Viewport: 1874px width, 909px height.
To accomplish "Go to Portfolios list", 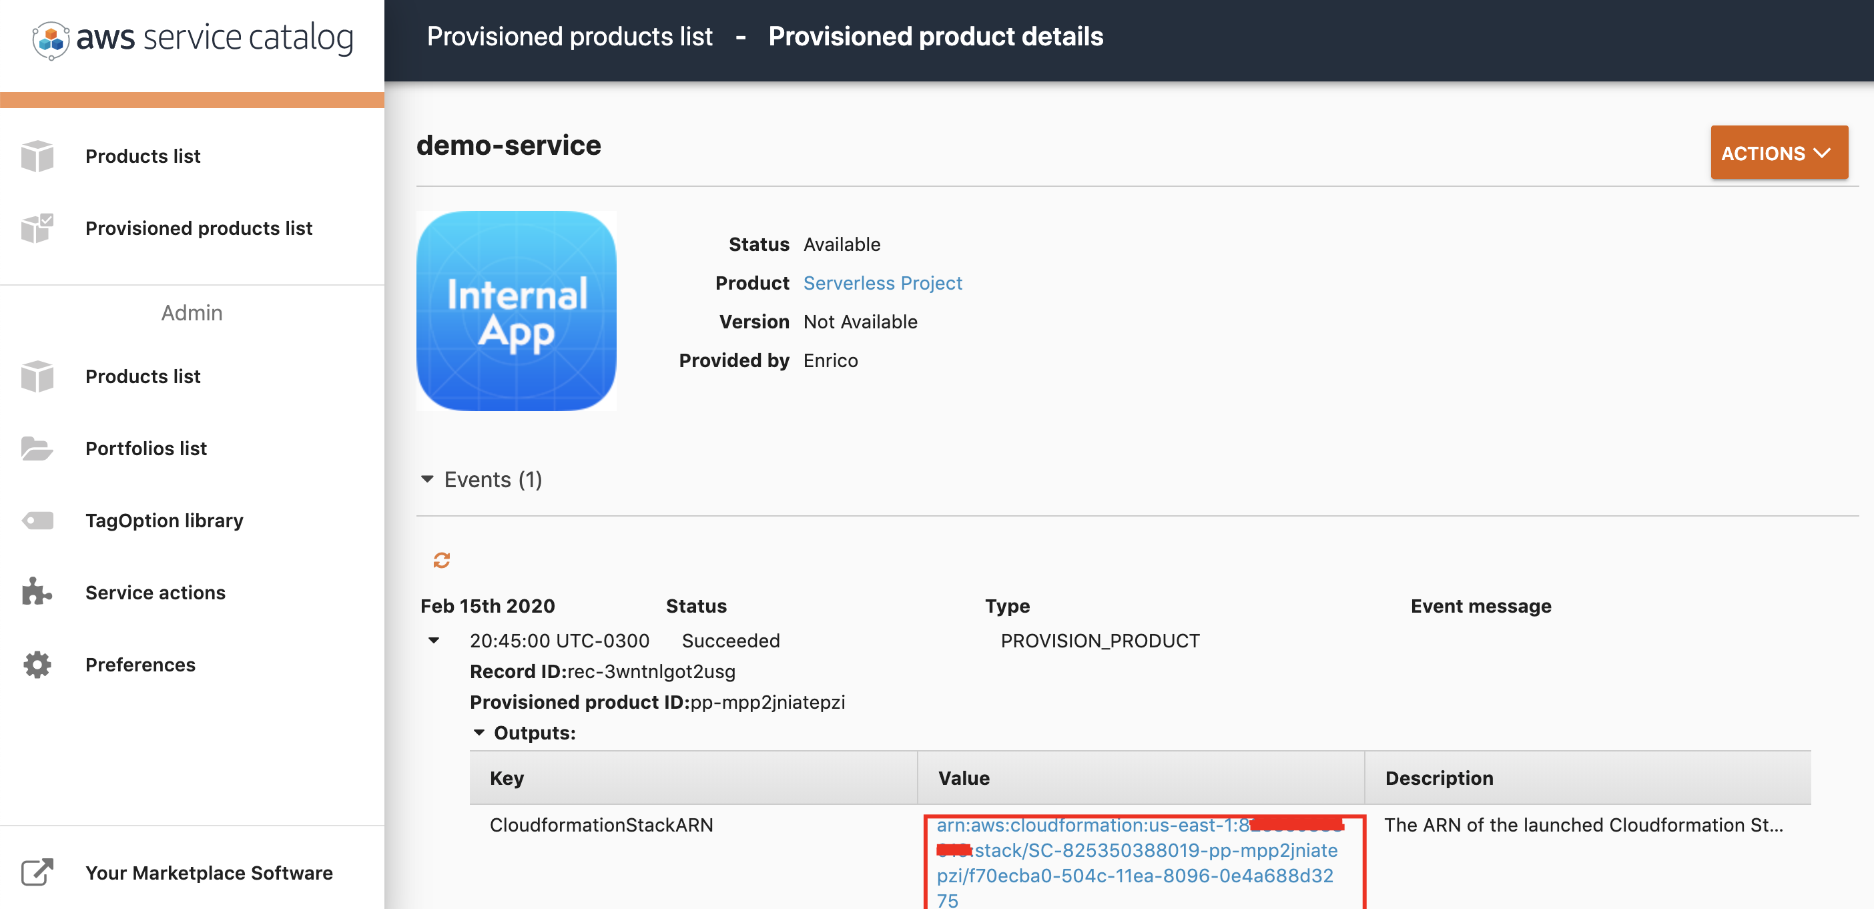I will (146, 448).
